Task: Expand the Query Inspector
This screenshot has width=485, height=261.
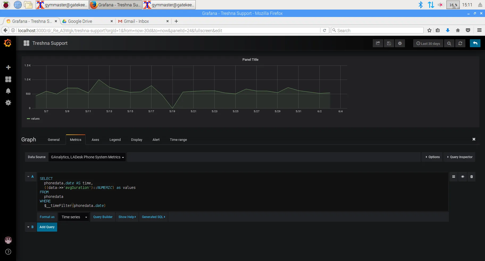Action: (x=460, y=157)
